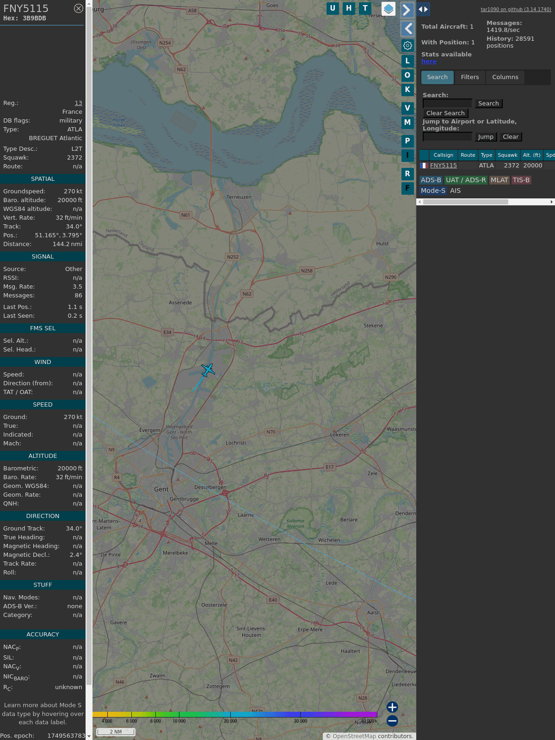Switch to the Columns tab

point(505,77)
